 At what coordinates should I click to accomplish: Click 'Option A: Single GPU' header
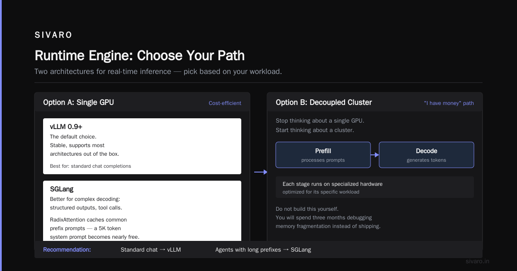pos(78,102)
